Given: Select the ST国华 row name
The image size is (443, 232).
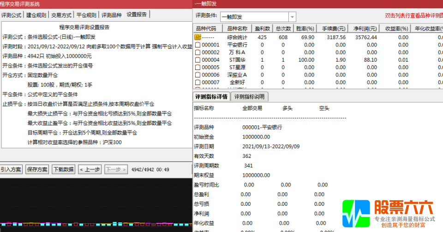Looking at the screenshot, I should point(237,60).
